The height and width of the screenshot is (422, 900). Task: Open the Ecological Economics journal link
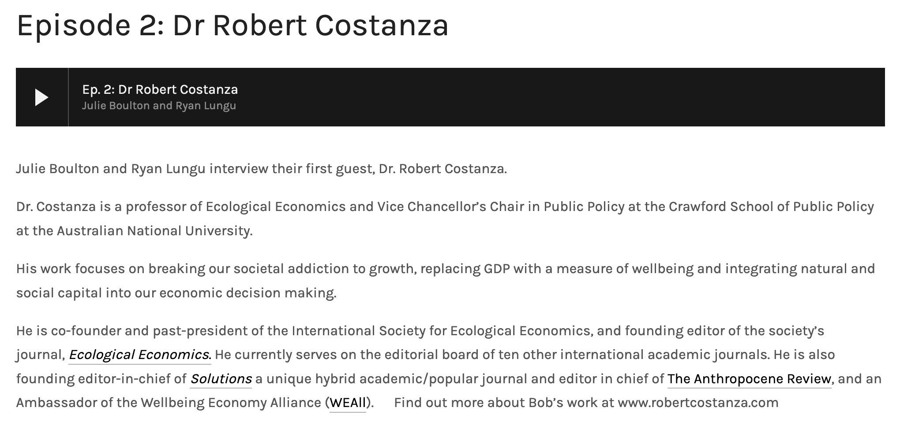(x=139, y=355)
